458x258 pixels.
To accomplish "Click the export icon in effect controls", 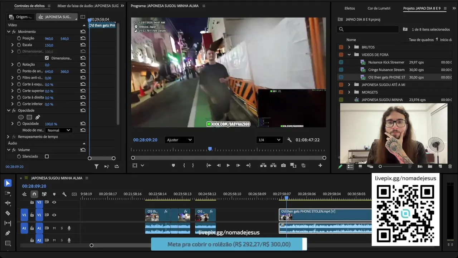I will click(117, 166).
